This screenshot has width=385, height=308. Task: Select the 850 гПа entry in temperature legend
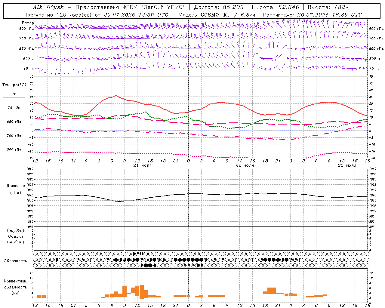pyautogui.click(x=14, y=122)
